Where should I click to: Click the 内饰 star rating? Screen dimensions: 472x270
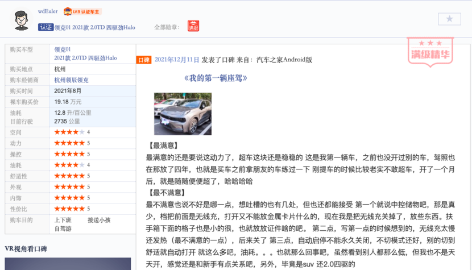[x=69, y=198]
